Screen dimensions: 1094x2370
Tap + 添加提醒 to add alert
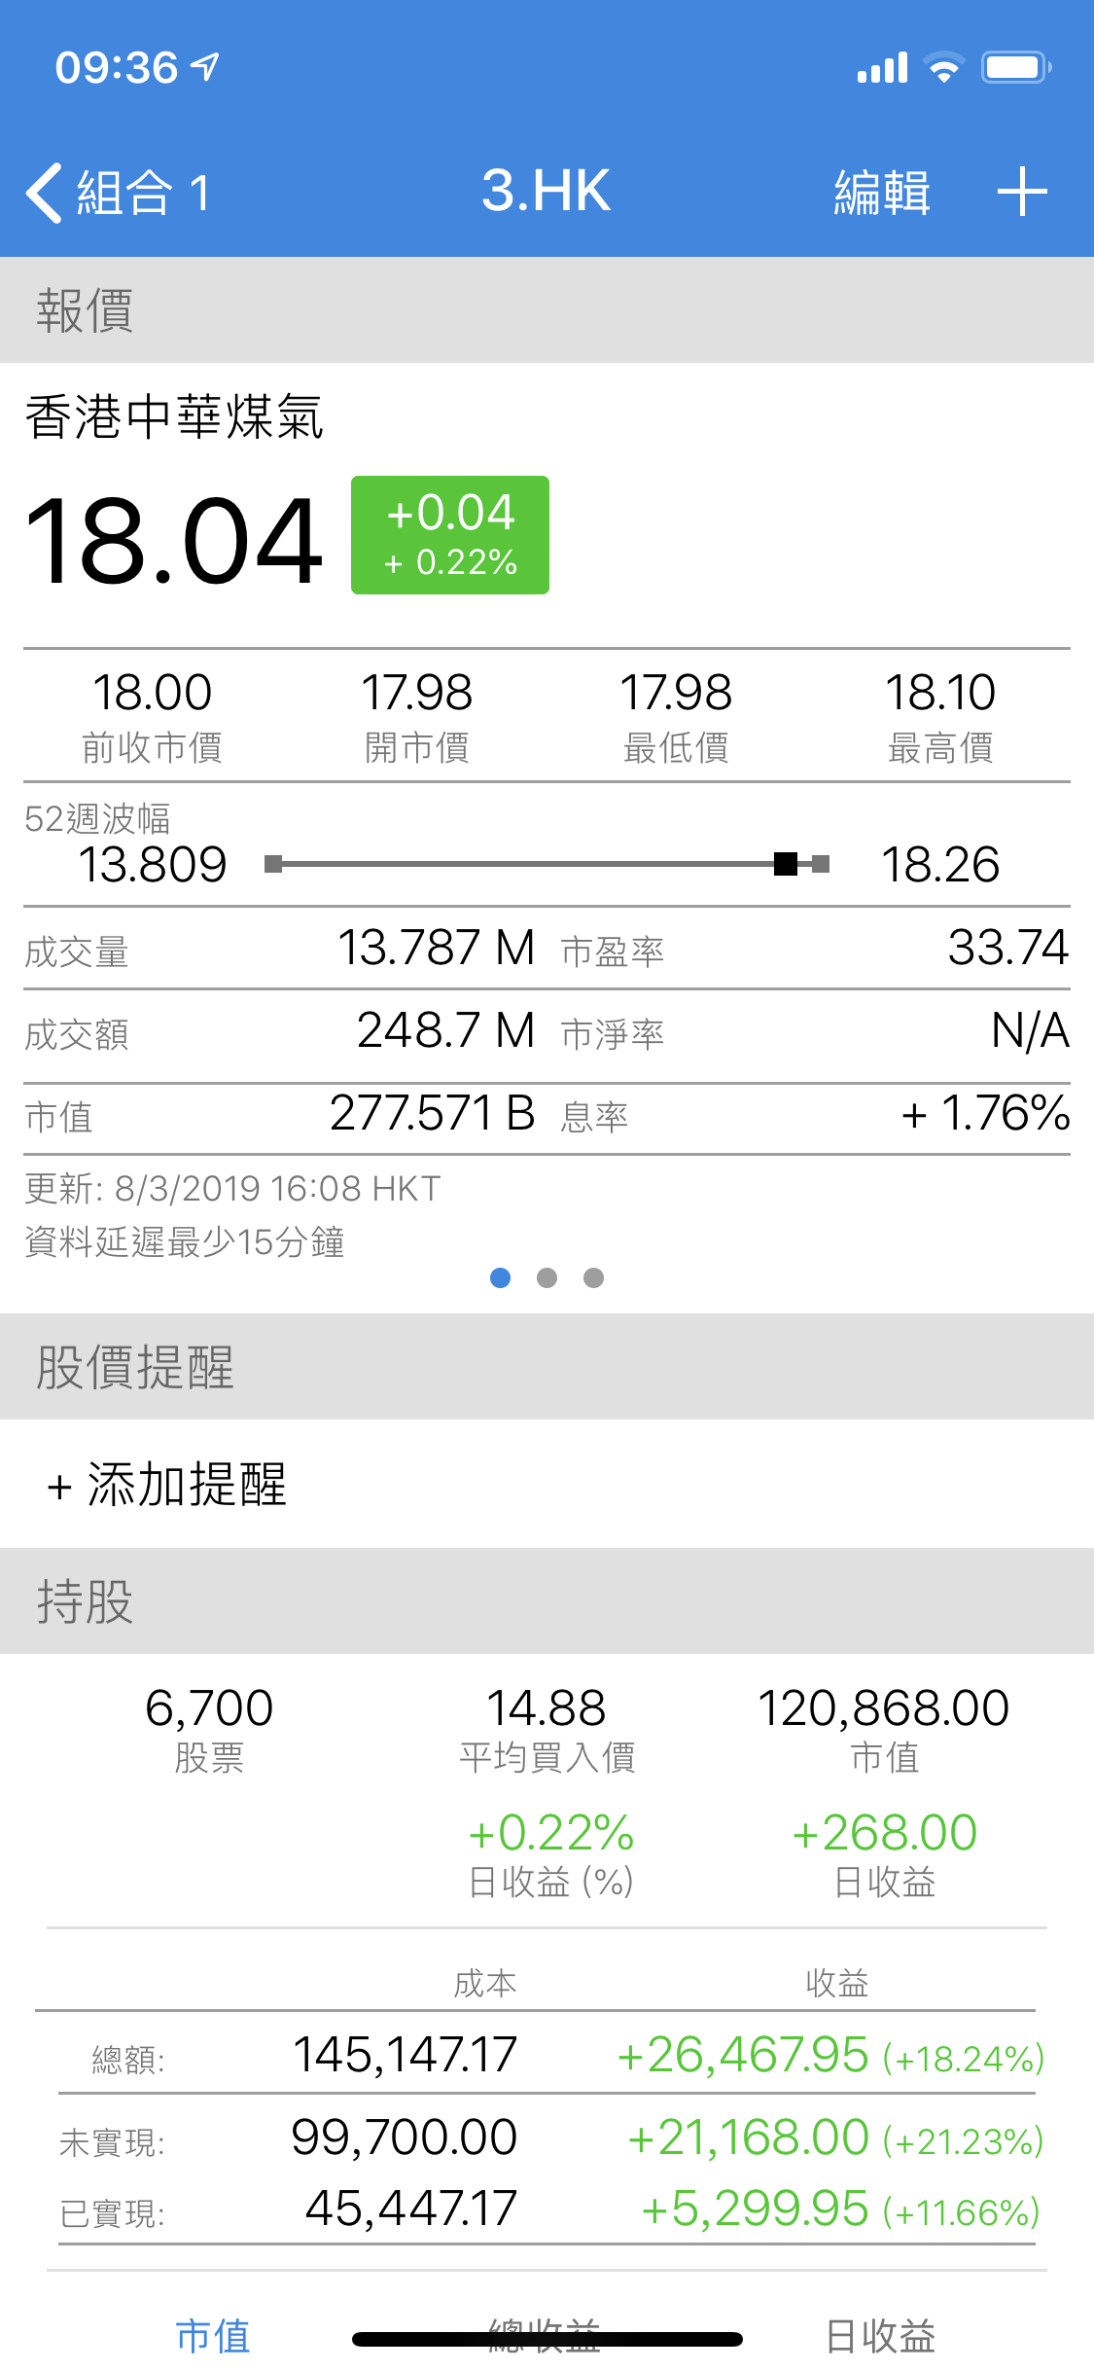tap(167, 1484)
